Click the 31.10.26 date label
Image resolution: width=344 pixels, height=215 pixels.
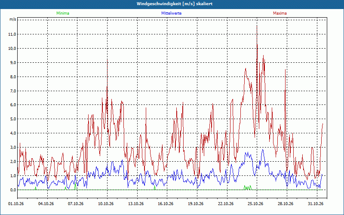click(x=316, y=204)
